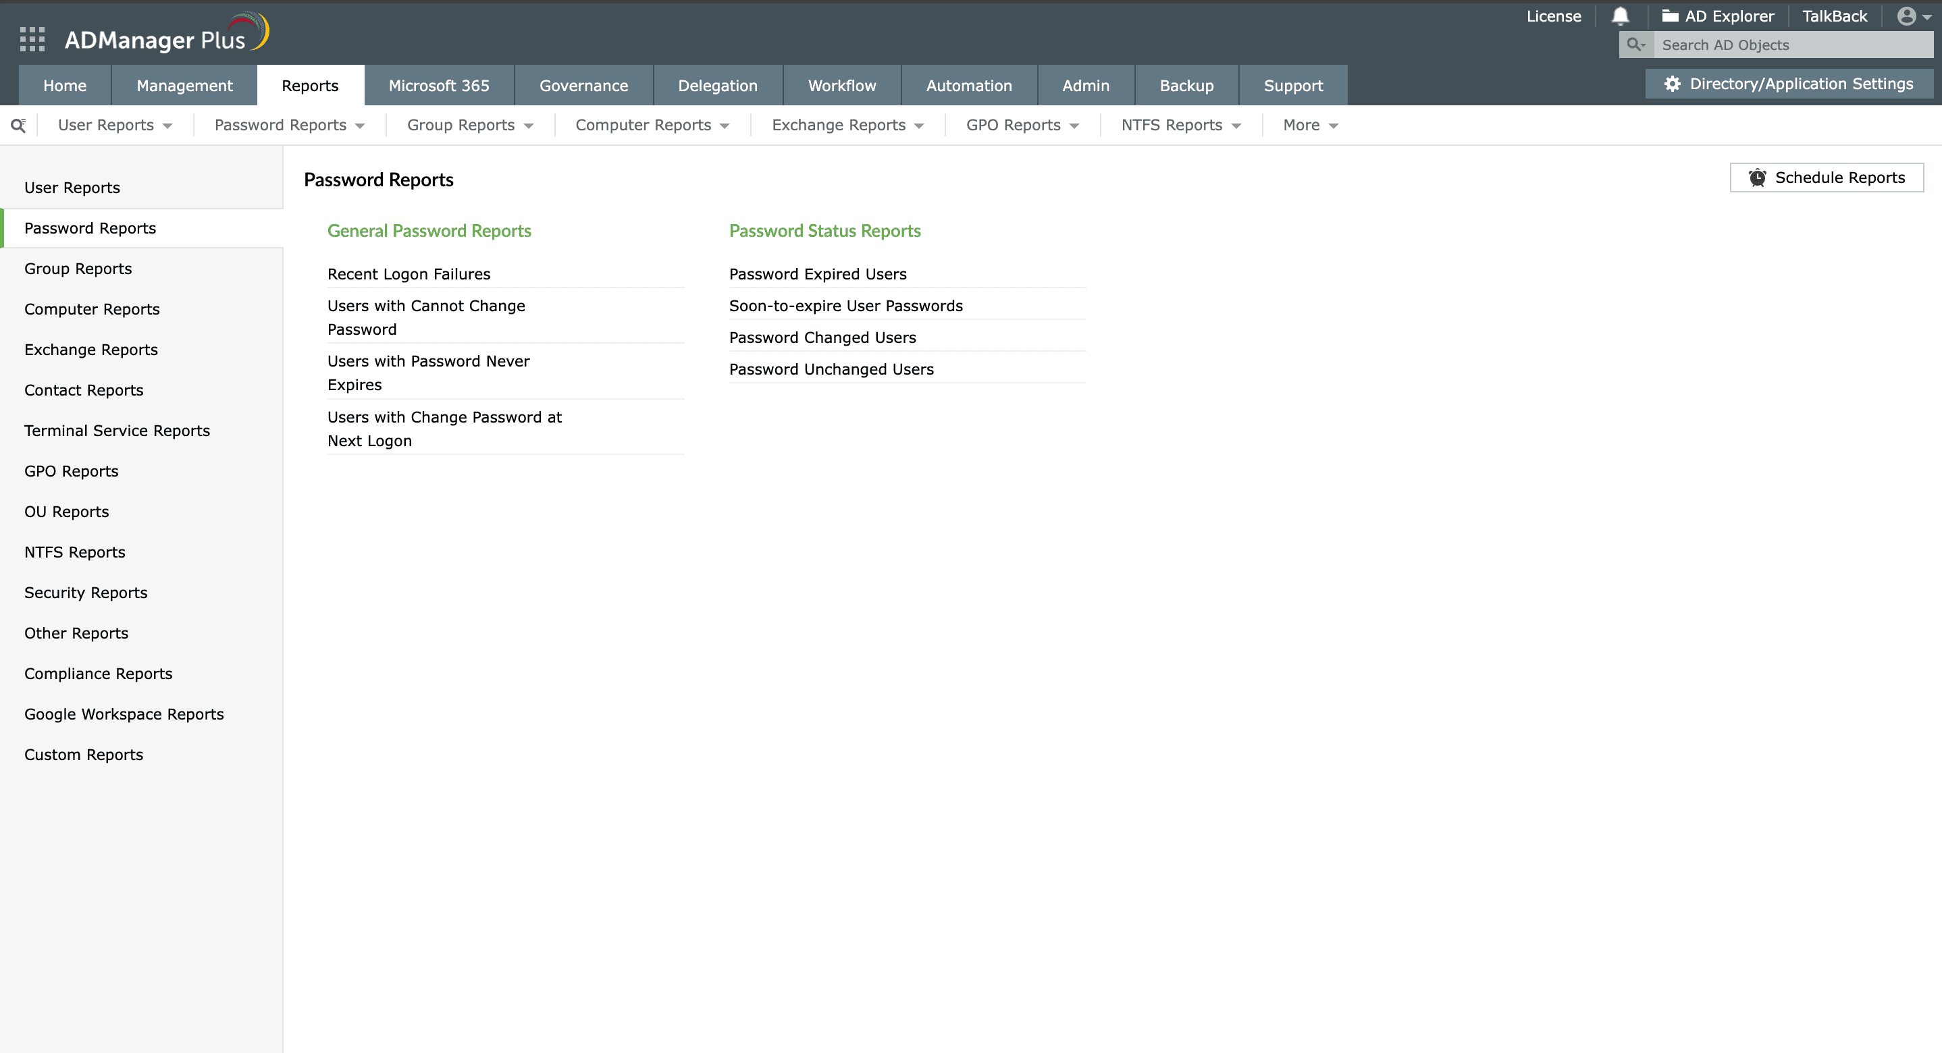Viewport: 1942px width, 1053px height.
Task: Select Security Reports in the sidebar
Action: (x=85, y=593)
